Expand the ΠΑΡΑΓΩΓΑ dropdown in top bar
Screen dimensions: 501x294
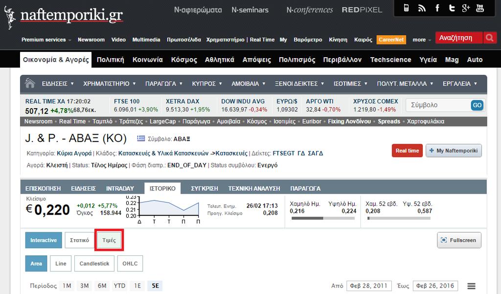pyautogui.click(x=164, y=84)
